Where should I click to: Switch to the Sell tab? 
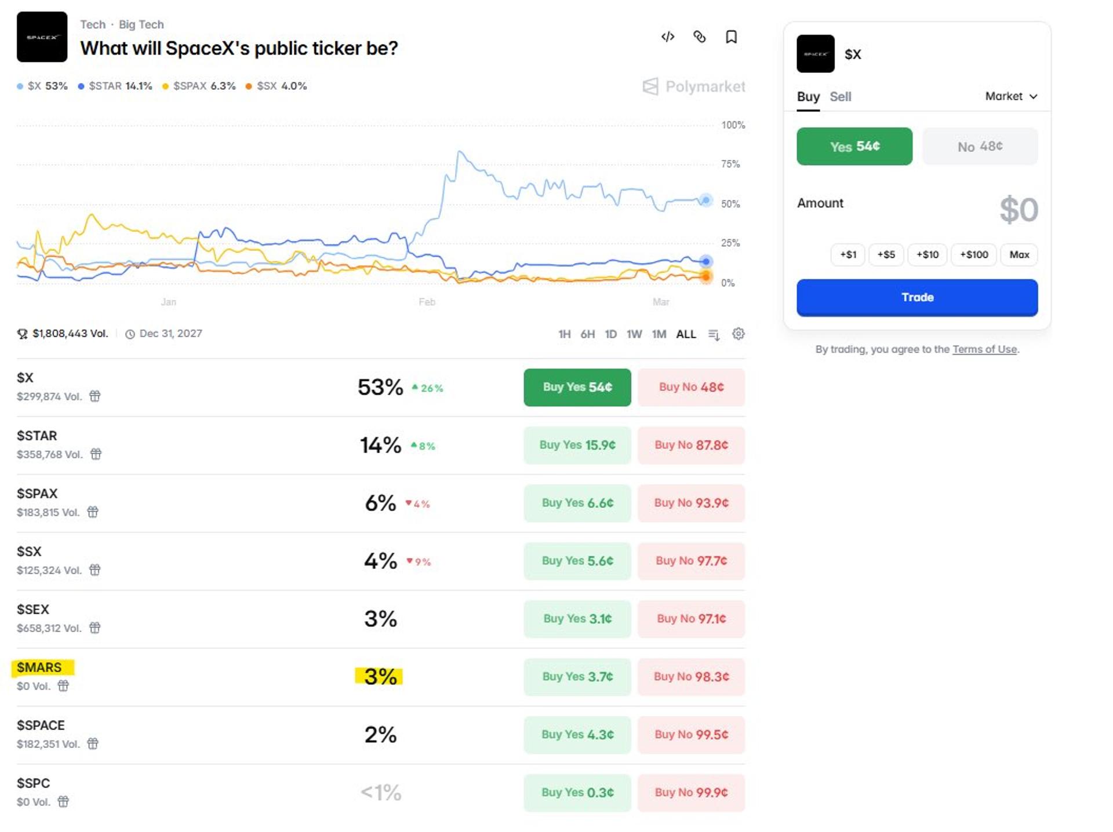(840, 97)
